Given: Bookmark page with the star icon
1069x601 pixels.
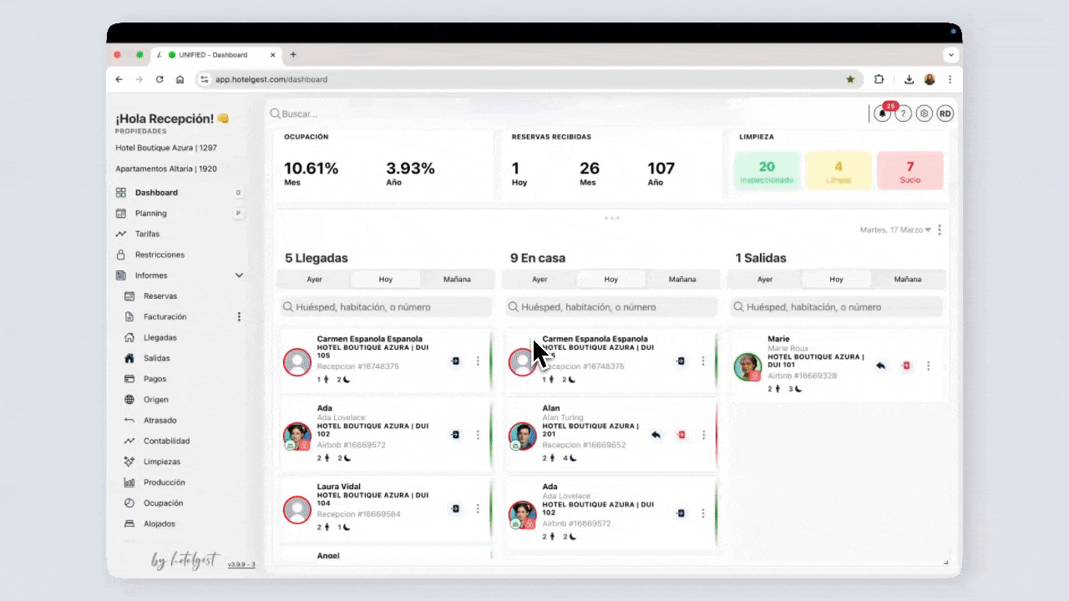Looking at the screenshot, I should (x=850, y=79).
